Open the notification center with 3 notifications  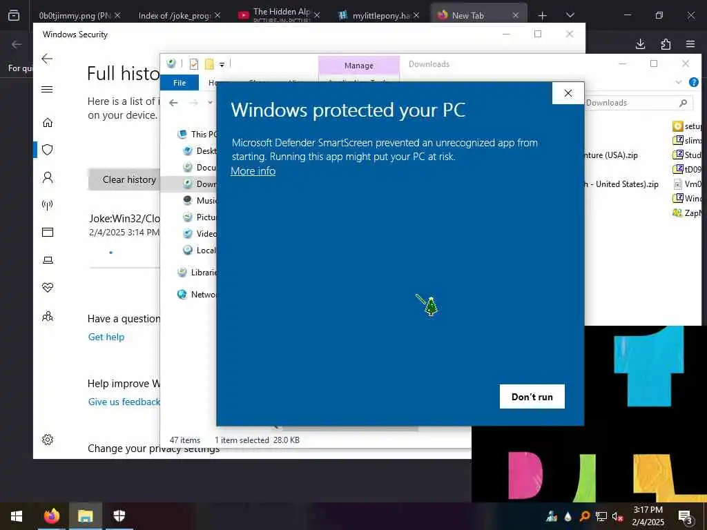click(686, 516)
